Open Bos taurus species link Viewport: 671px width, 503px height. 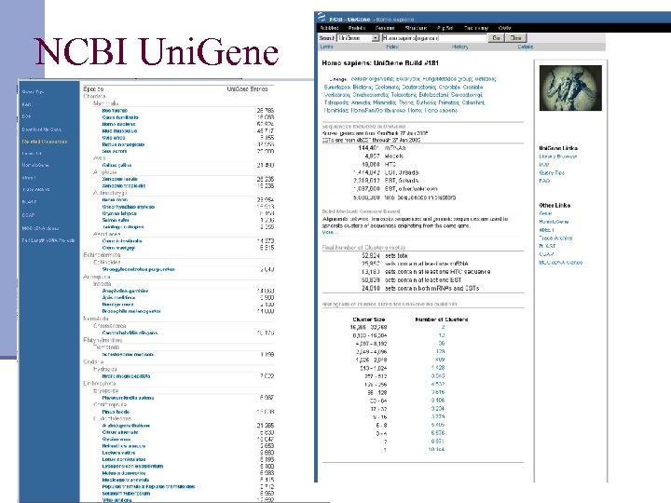tap(115, 110)
